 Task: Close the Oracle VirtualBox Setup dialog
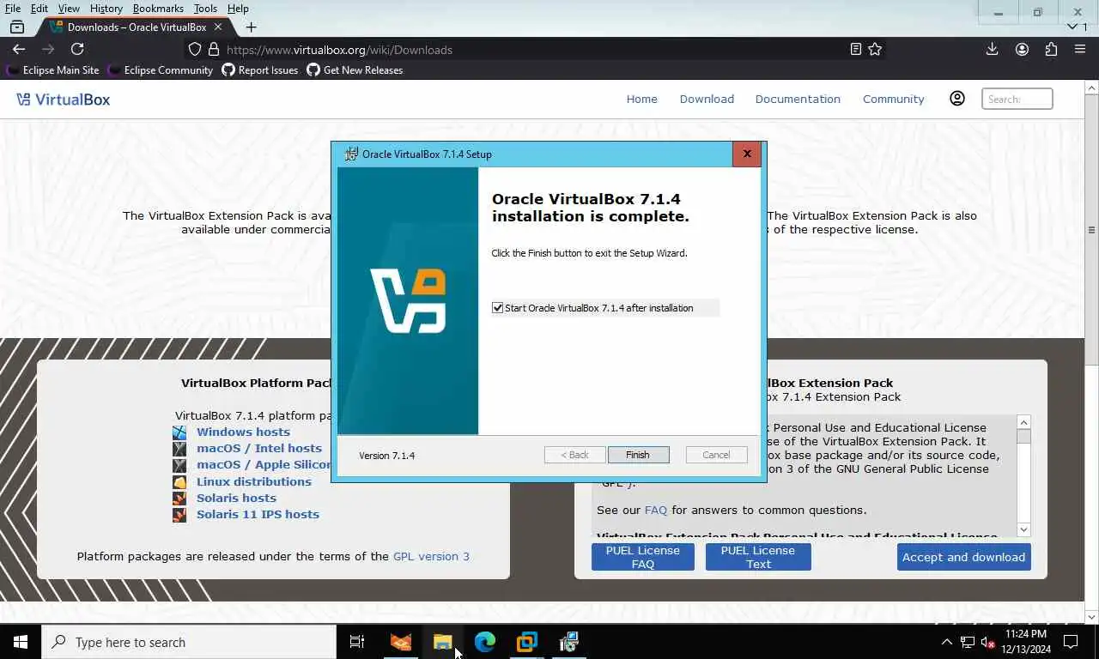[747, 154]
